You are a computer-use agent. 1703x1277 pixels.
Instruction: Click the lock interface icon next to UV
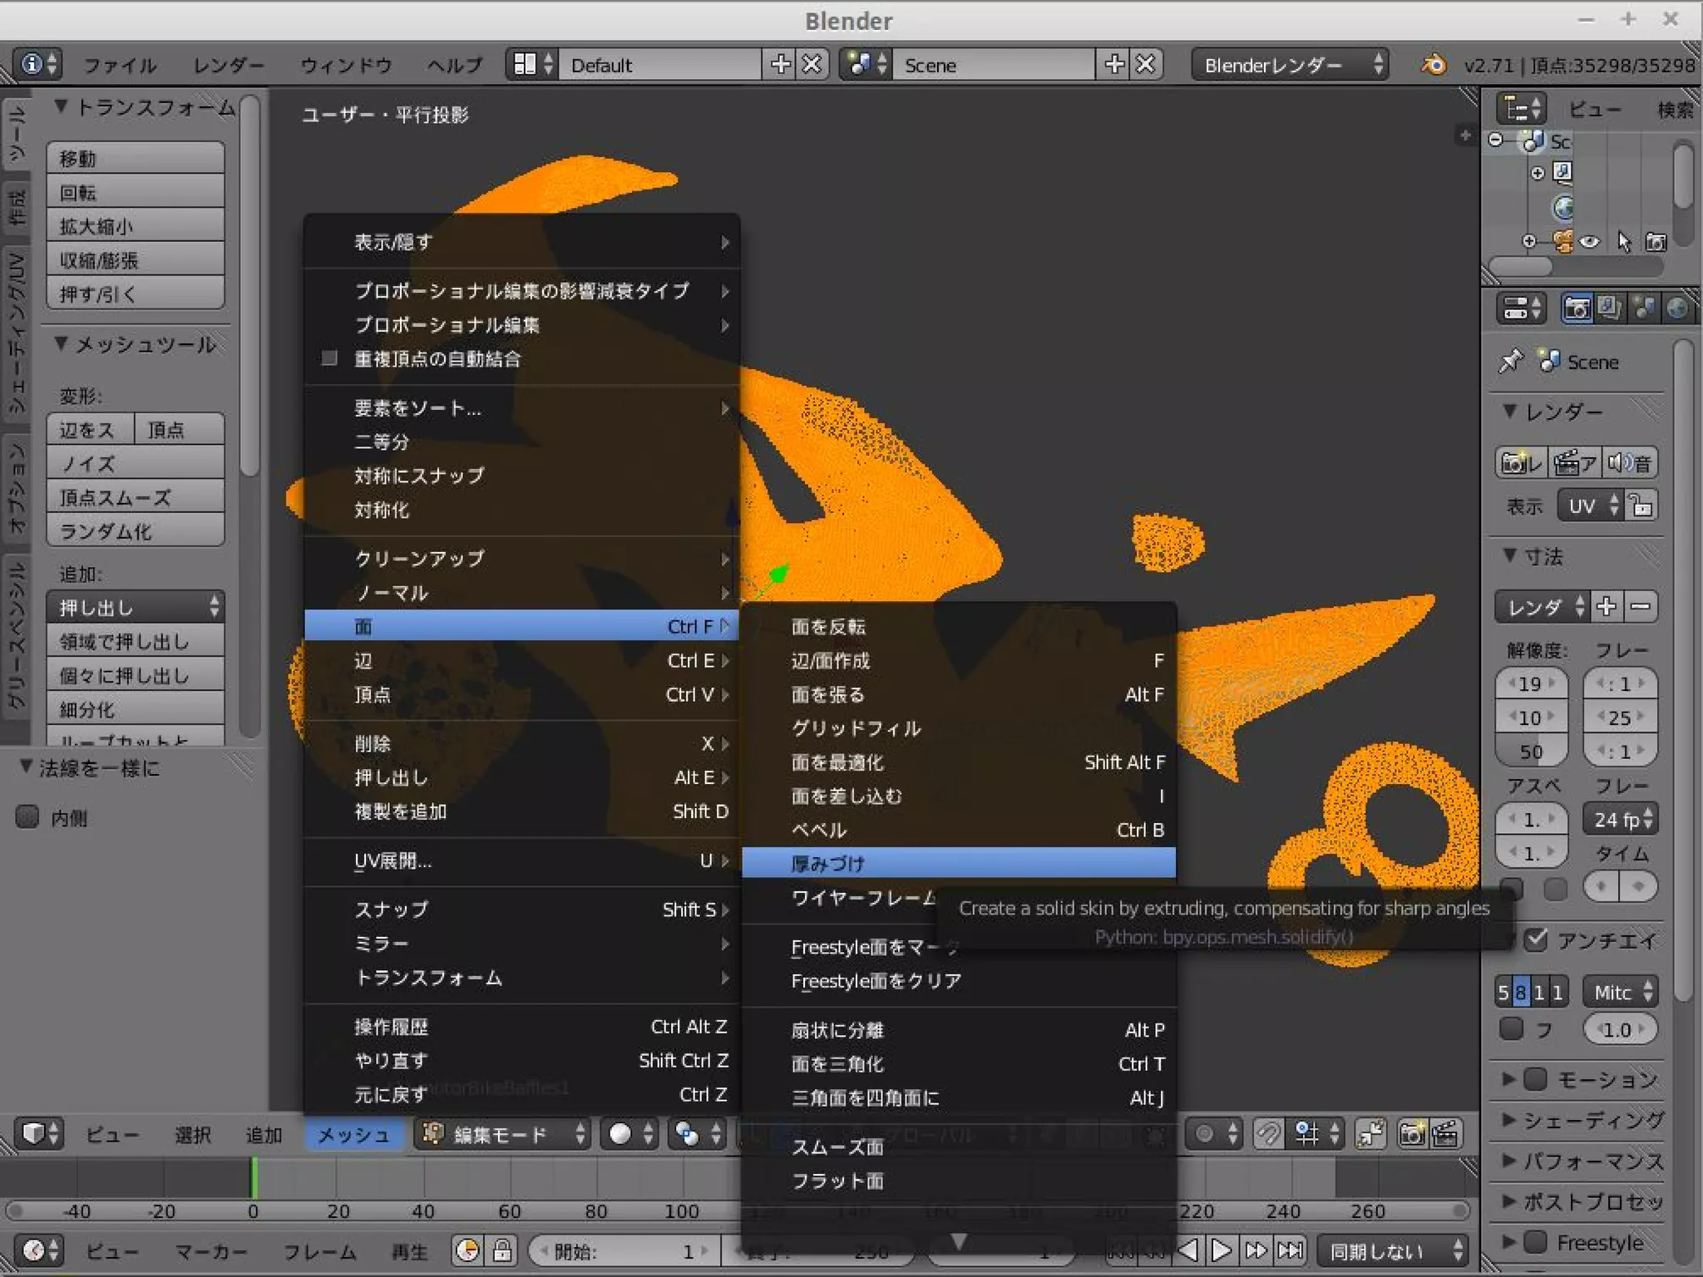click(1641, 505)
